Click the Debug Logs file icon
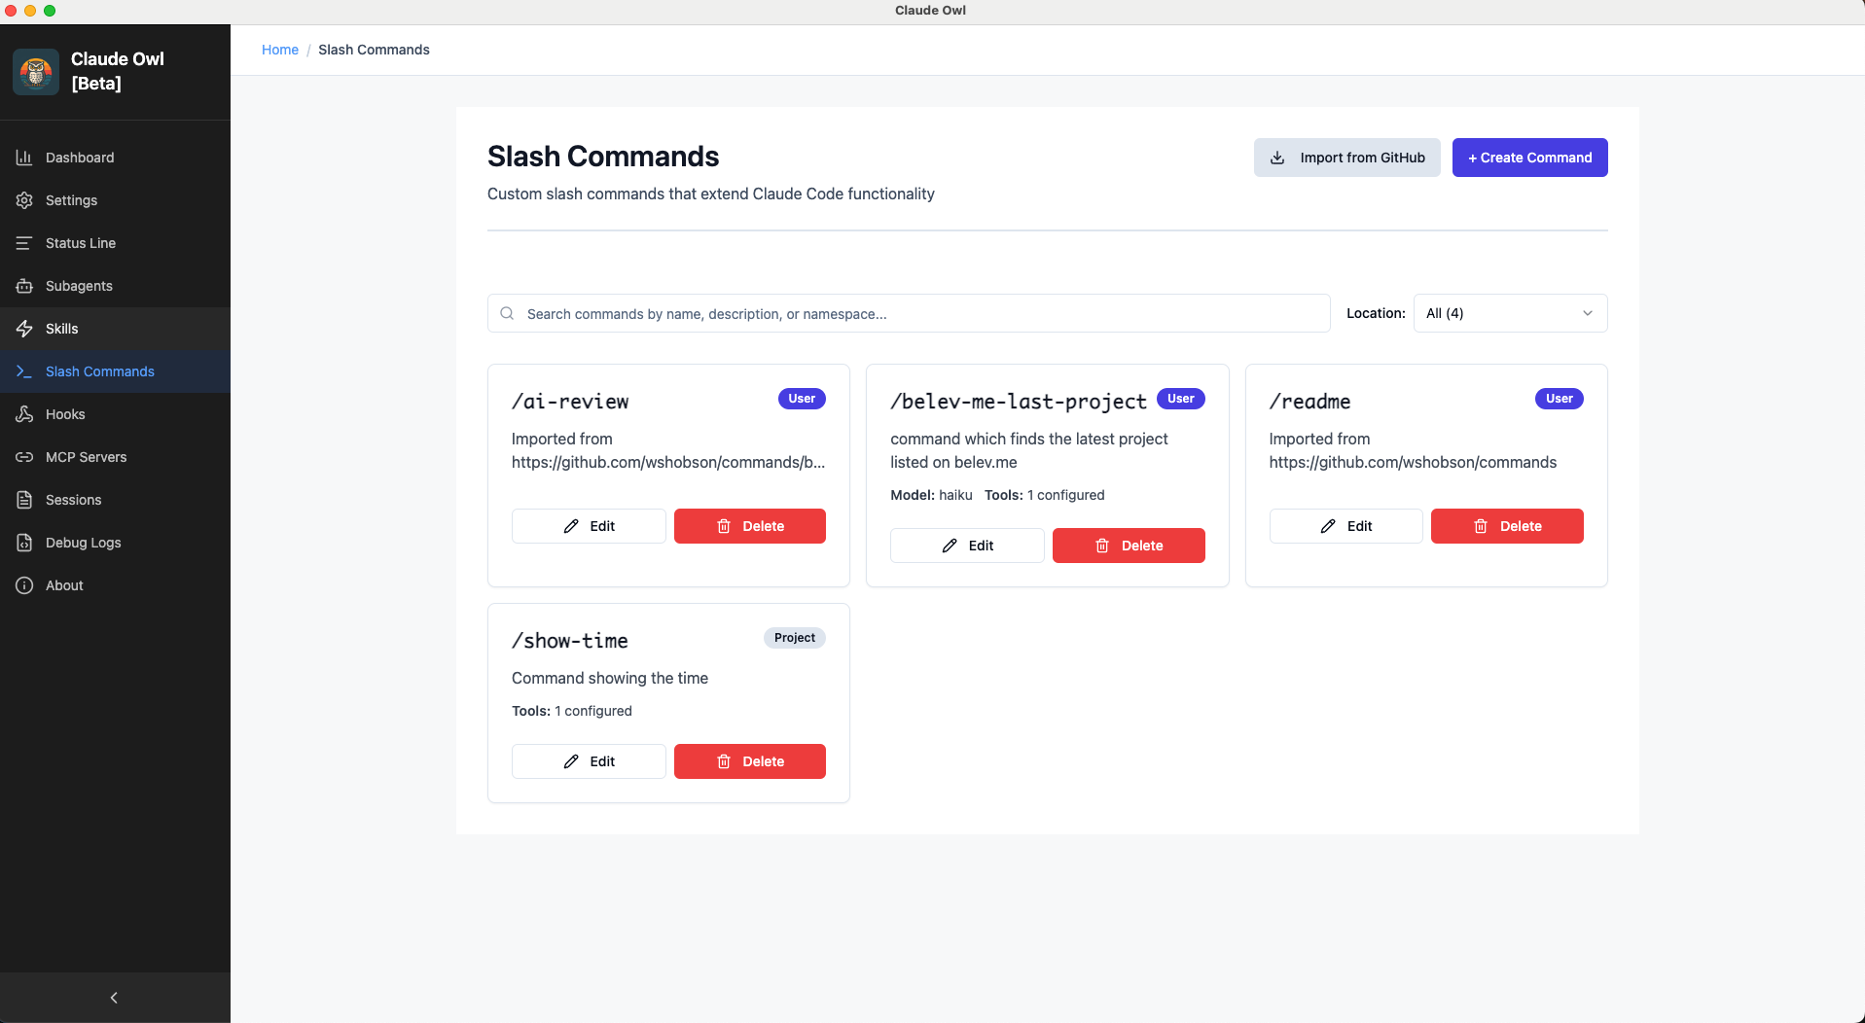This screenshot has height=1023, width=1865. click(24, 543)
